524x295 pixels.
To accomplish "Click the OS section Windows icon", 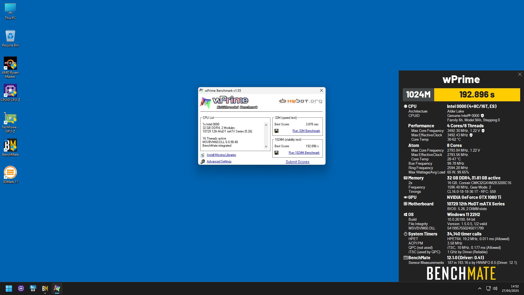I will click(405, 214).
